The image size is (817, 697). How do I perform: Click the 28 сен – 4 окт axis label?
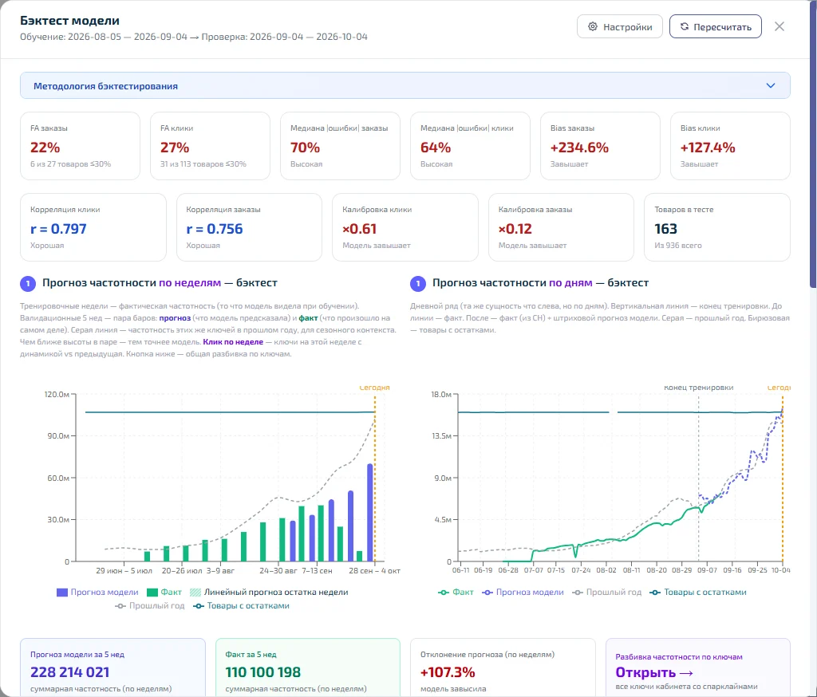point(375,570)
